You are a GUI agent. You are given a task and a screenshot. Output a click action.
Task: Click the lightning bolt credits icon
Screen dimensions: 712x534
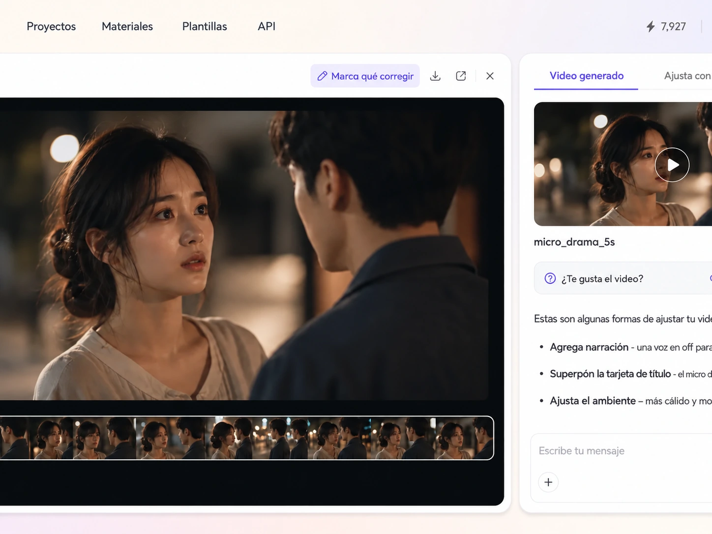point(651,27)
